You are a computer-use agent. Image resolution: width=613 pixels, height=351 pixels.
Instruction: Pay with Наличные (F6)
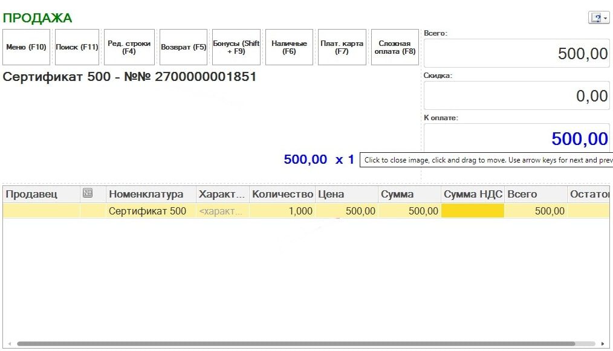point(289,47)
